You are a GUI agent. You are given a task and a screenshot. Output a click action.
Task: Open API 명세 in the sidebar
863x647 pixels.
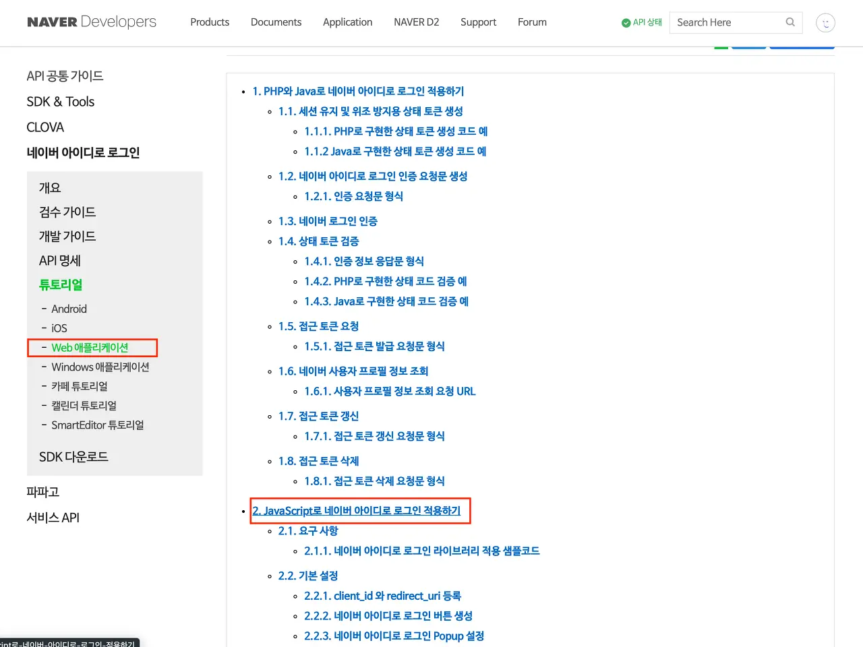[x=60, y=261]
